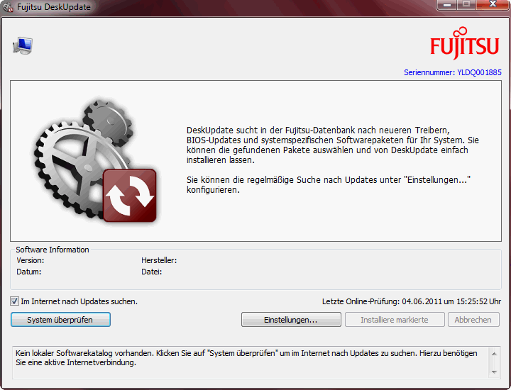
Task: Click the text about regelmäßige Suche nach Updates
Action: 329,184
